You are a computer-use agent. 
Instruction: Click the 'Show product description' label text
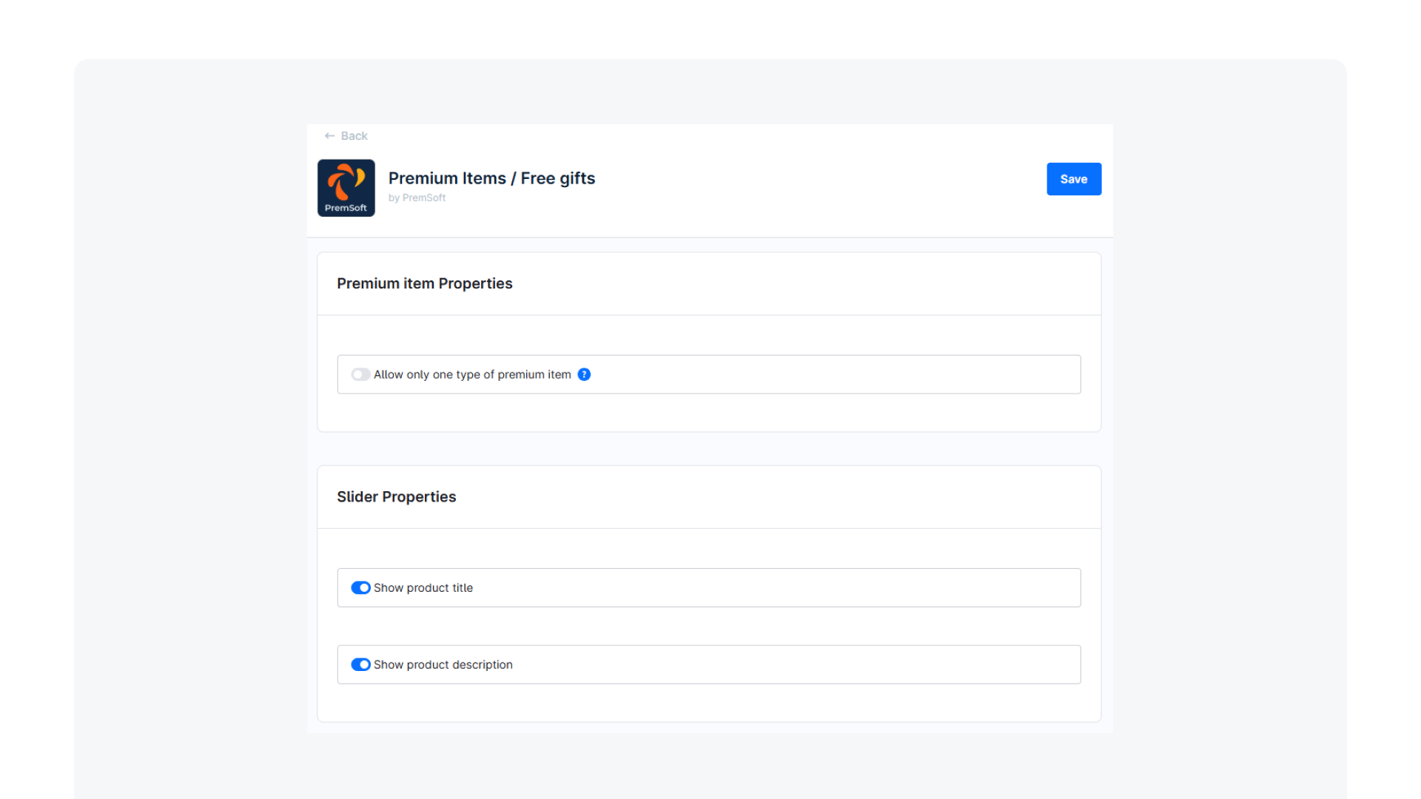point(443,664)
